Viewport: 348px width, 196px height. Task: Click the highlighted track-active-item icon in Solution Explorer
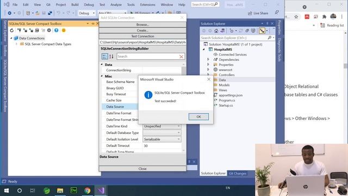click(262, 31)
